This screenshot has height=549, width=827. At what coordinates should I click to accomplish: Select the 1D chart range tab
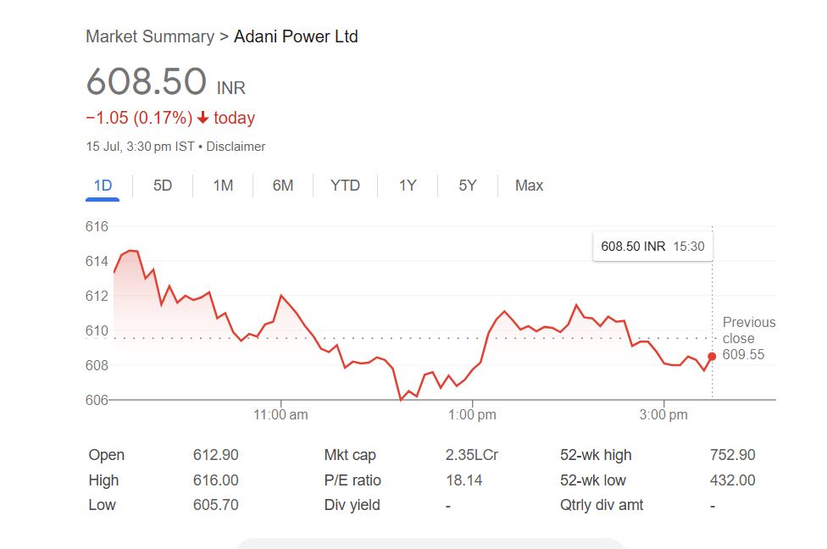coord(103,186)
